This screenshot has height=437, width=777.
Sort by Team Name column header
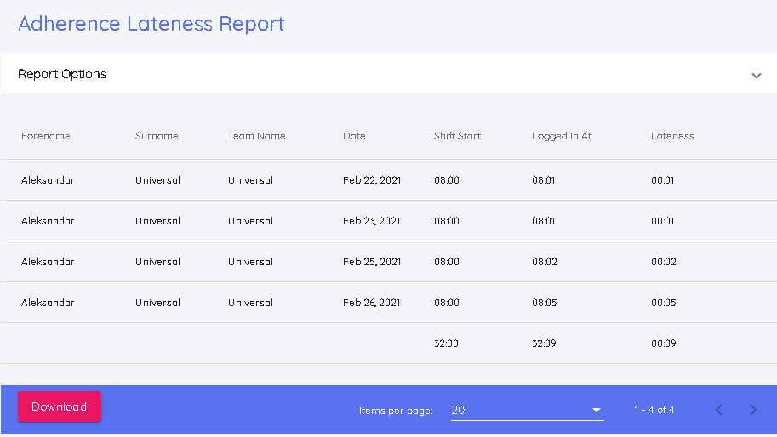(256, 136)
